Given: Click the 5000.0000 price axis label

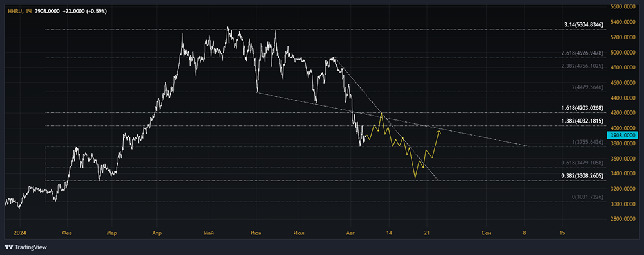Looking at the screenshot, I should [x=623, y=53].
